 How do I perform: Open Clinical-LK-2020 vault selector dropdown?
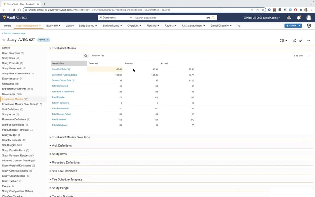point(262,18)
